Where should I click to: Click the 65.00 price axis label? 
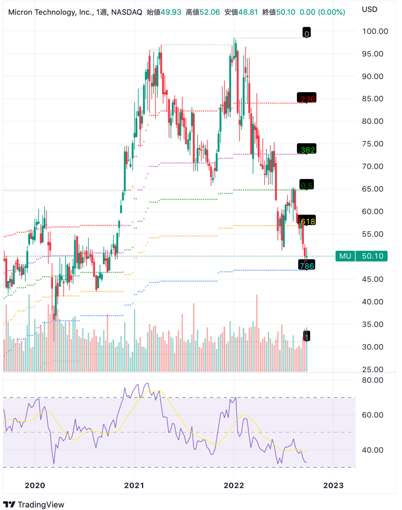click(373, 189)
